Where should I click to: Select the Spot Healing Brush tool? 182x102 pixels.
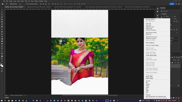2,27
